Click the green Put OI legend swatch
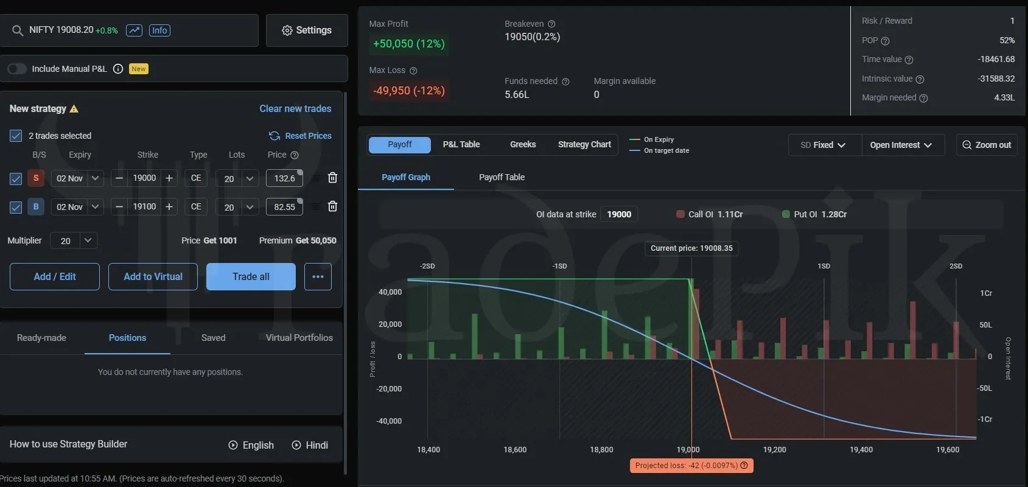The image size is (1028, 487). (x=786, y=214)
